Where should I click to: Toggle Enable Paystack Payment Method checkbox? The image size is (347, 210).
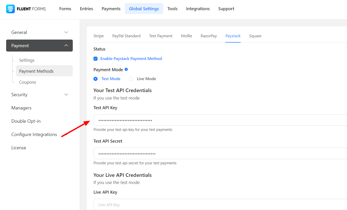pyautogui.click(x=95, y=59)
